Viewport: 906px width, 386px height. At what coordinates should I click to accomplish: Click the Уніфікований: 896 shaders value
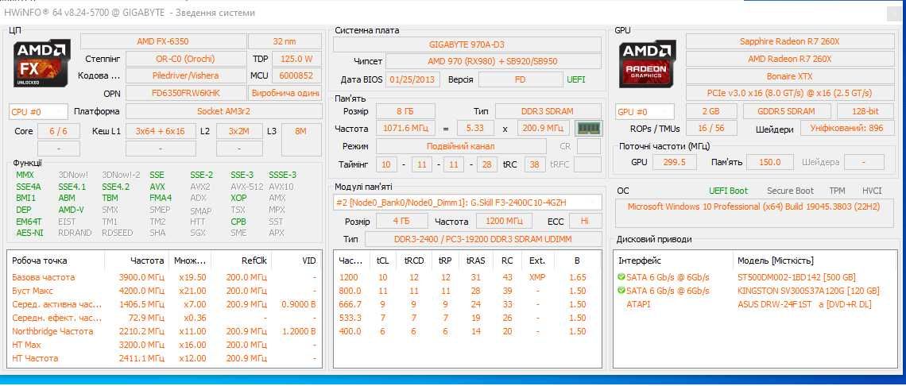click(846, 129)
